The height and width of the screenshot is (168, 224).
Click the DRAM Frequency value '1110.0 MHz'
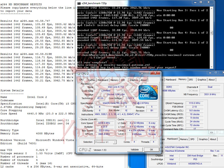pyautogui.click(x=194, y=103)
